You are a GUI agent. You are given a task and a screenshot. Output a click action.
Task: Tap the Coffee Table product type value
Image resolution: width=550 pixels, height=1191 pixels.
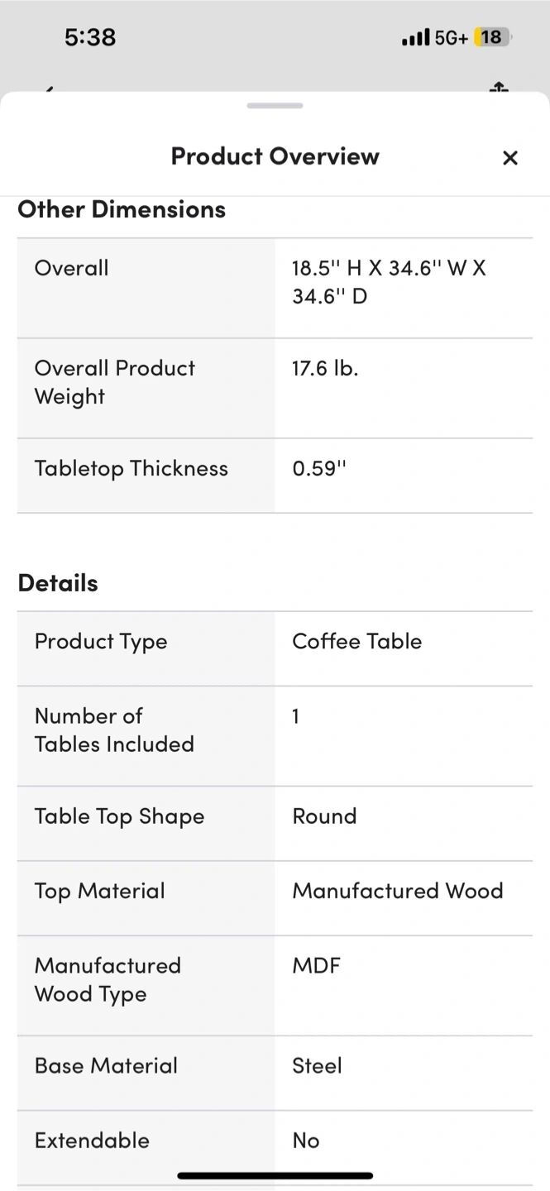pos(356,641)
